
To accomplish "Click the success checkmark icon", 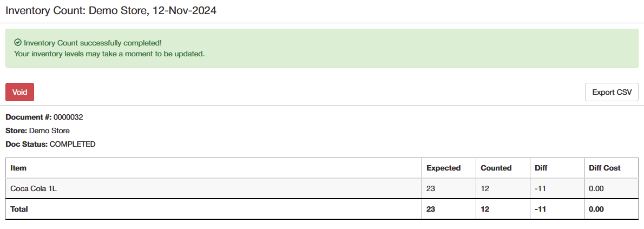I will click(18, 42).
